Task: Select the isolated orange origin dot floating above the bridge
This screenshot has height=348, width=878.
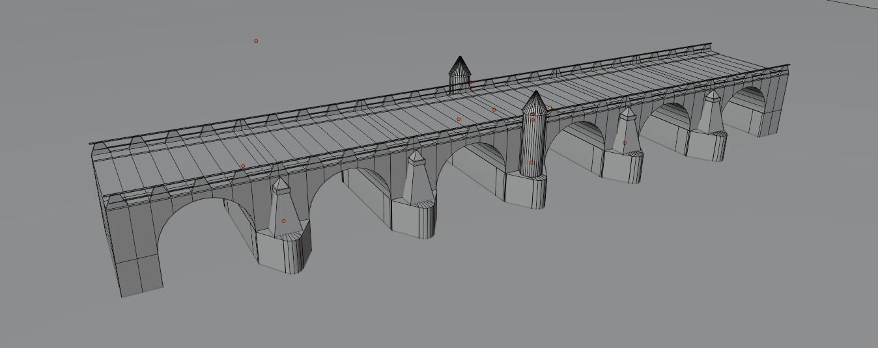Action: click(256, 41)
